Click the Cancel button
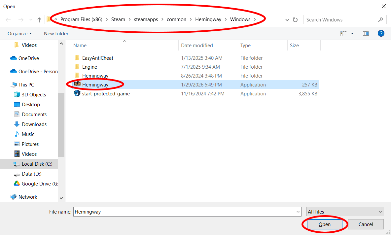 366,224
